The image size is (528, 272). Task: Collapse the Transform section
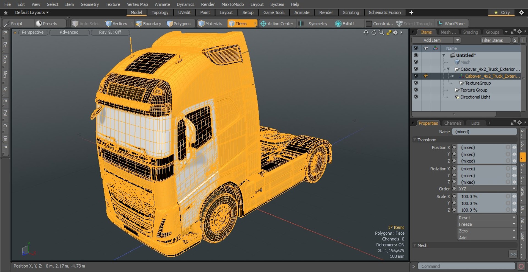[415, 140]
